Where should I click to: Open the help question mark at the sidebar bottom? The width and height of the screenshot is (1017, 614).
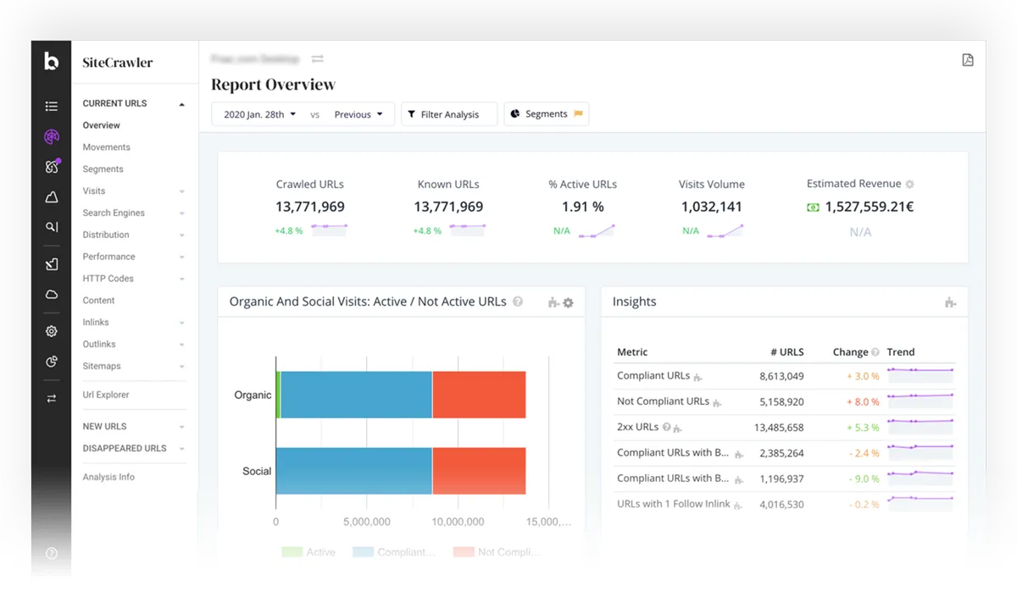click(52, 553)
